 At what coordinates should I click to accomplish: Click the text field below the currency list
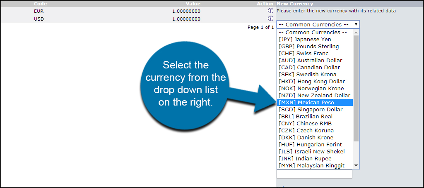tap(314, 174)
